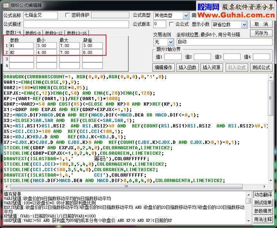Click the password input field

coord(110,15)
